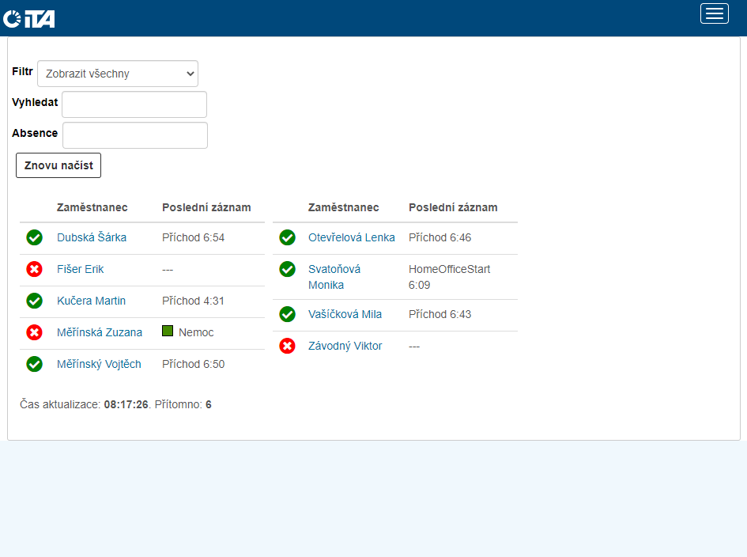Viewport: 747px width, 557px height.
Task: Click the Vyhledat search field
Action: click(134, 104)
